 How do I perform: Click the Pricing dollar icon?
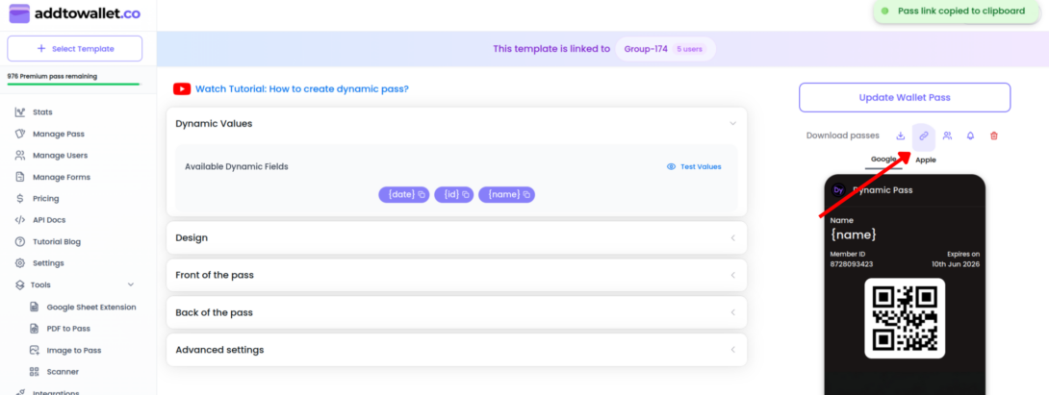[x=20, y=199]
